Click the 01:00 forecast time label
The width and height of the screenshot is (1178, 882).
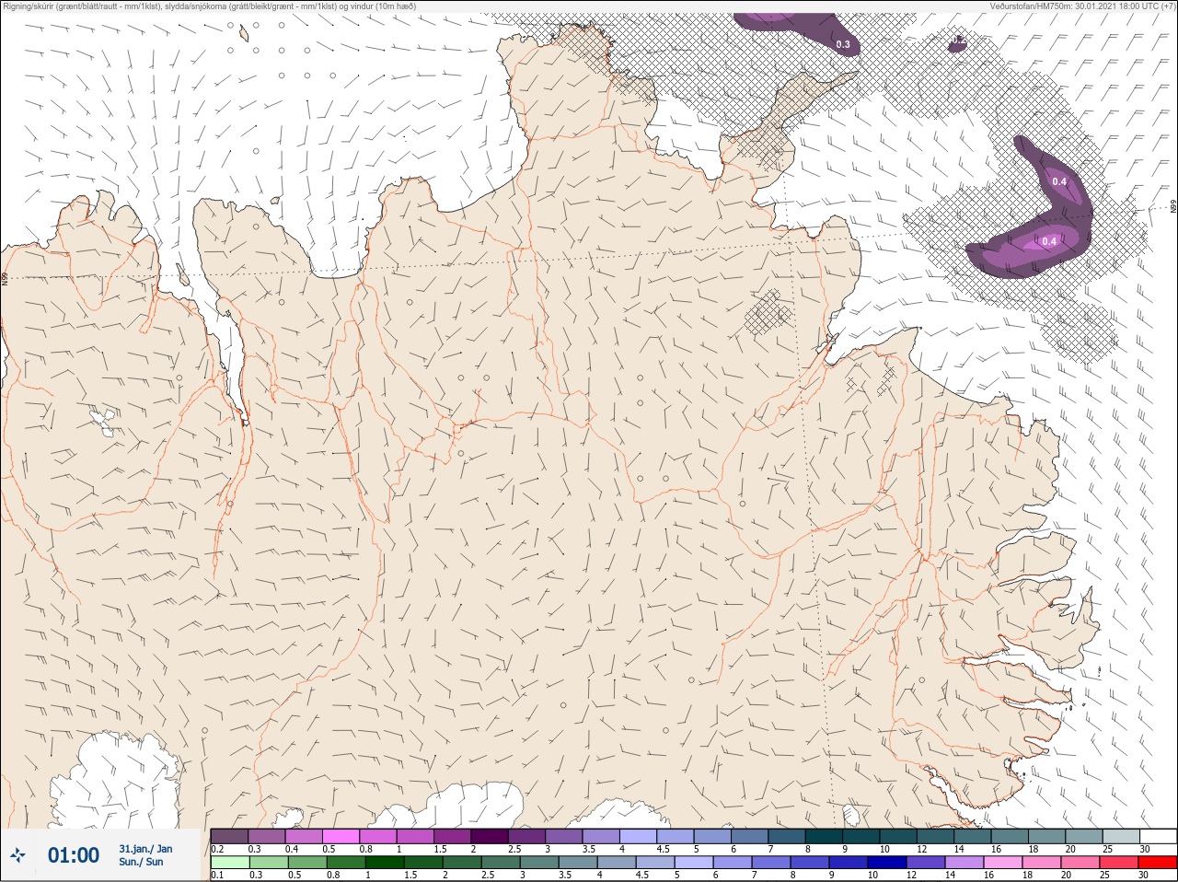pos(74,855)
